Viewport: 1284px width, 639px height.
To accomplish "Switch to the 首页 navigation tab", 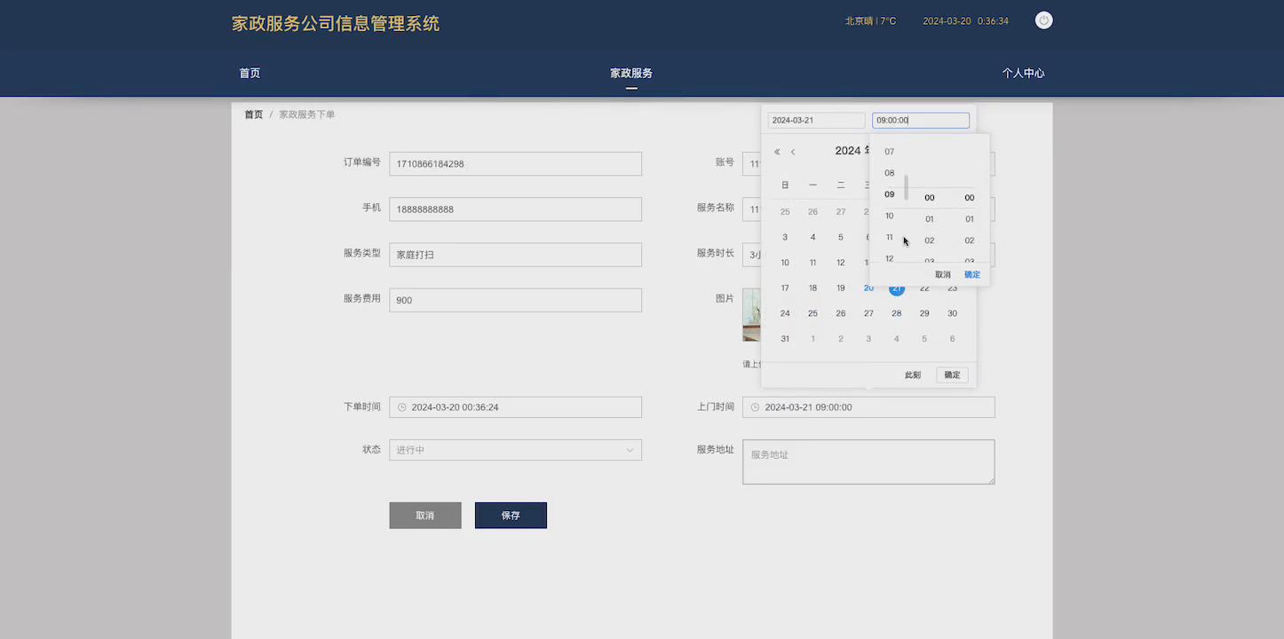I will coord(250,74).
